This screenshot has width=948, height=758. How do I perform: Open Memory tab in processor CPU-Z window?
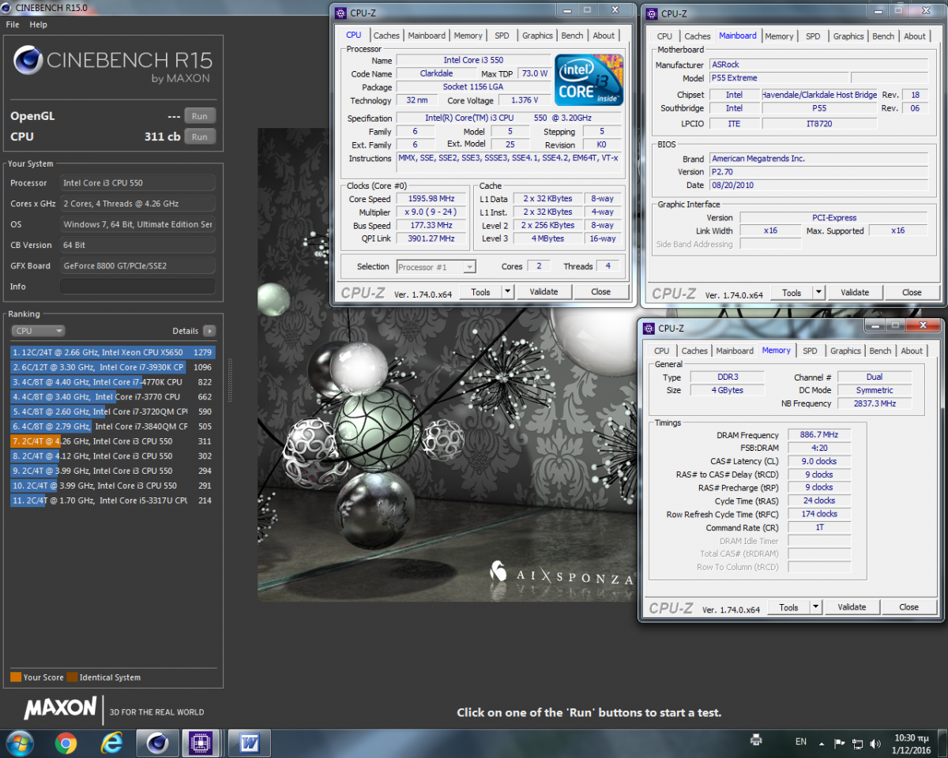(x=468, y=36)
